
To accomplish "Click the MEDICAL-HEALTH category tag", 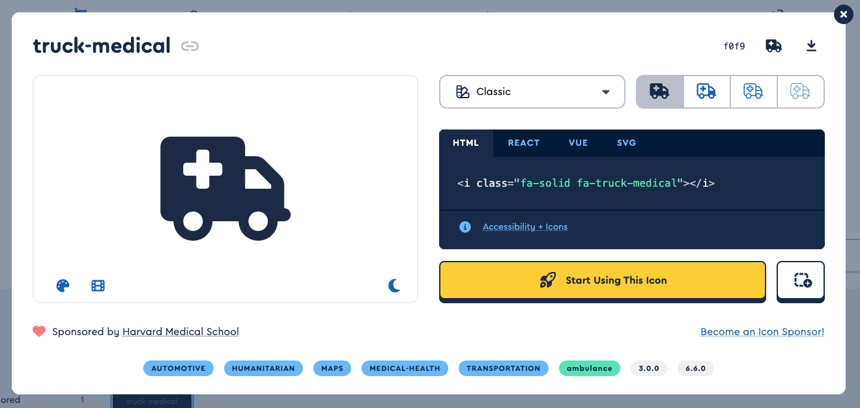I will [x=405, y=368].
